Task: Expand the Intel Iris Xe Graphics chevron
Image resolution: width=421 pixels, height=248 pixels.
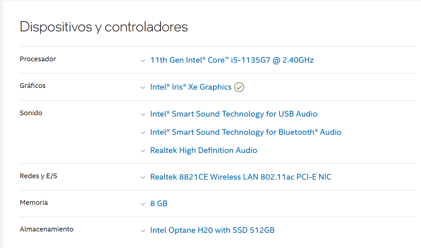Action: coord(143,88)
